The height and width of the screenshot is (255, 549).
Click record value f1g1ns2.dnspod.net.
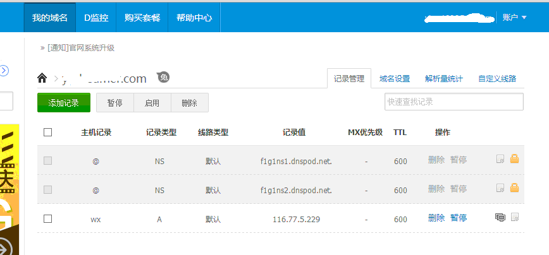point(296,191)
